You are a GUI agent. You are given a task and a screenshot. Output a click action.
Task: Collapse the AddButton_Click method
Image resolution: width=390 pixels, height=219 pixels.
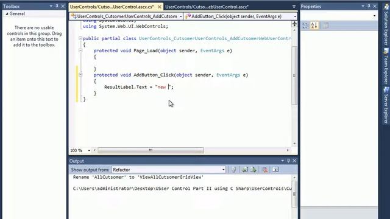(x=80, y=75)
